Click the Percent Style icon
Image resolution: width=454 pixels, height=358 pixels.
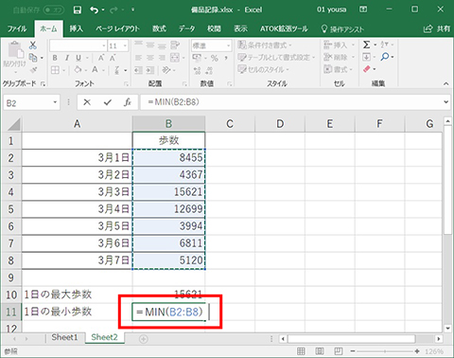tap(215, 58)
